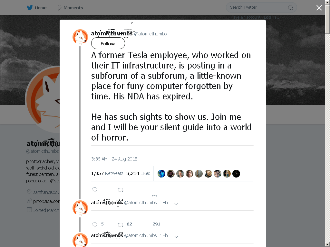This screenshot has height=247, width=330.
Task: Expand the last visible reply's chevron menu
Action: (x=176, y=236)
